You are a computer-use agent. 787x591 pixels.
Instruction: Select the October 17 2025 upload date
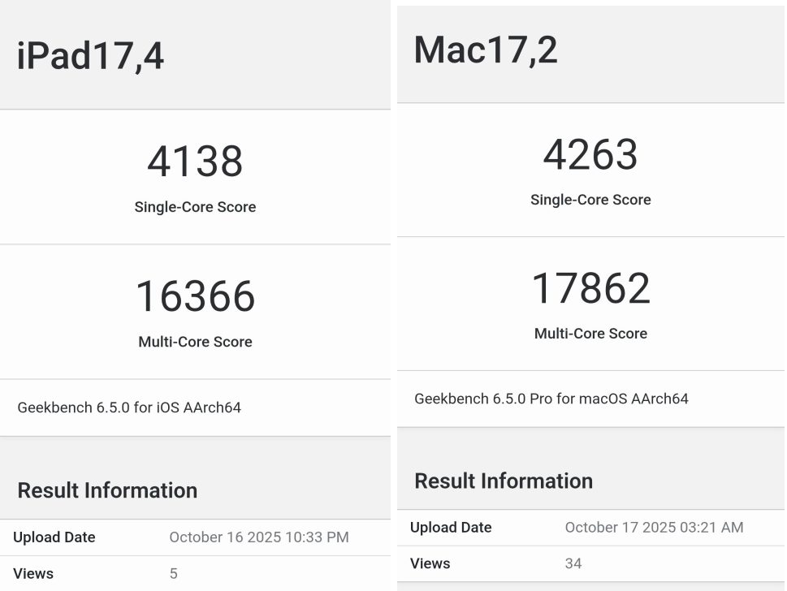[654, 528]
